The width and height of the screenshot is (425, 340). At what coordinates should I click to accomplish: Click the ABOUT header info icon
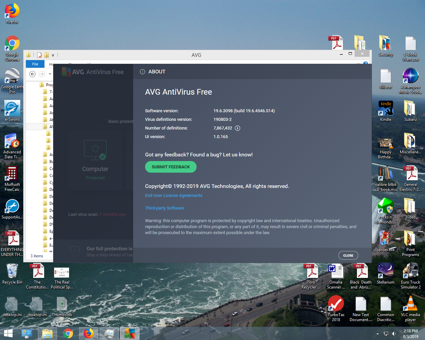[142, 72]
